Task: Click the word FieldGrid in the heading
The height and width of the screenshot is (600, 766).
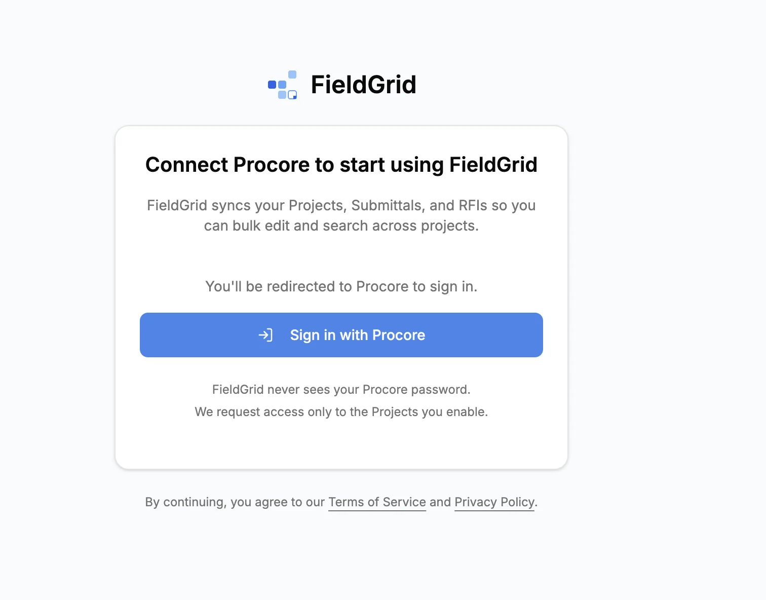Action: pyautogui.click(x=493, y=165)
